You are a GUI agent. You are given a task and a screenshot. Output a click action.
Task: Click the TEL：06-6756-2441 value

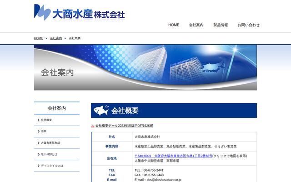(x=149, y=170)
